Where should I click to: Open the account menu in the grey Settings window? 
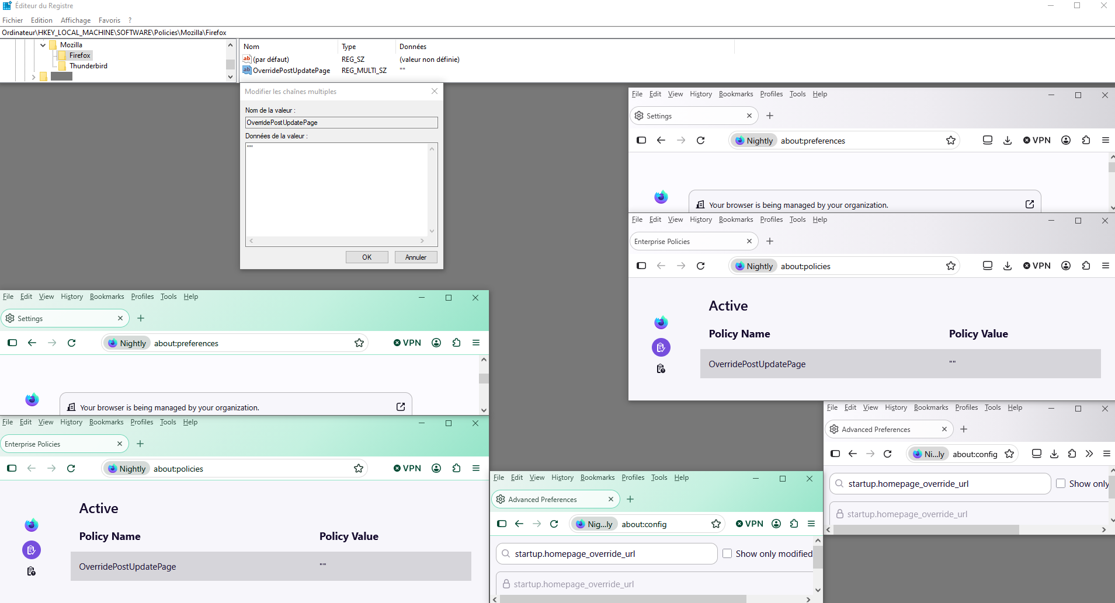[x=1066, y=140]
